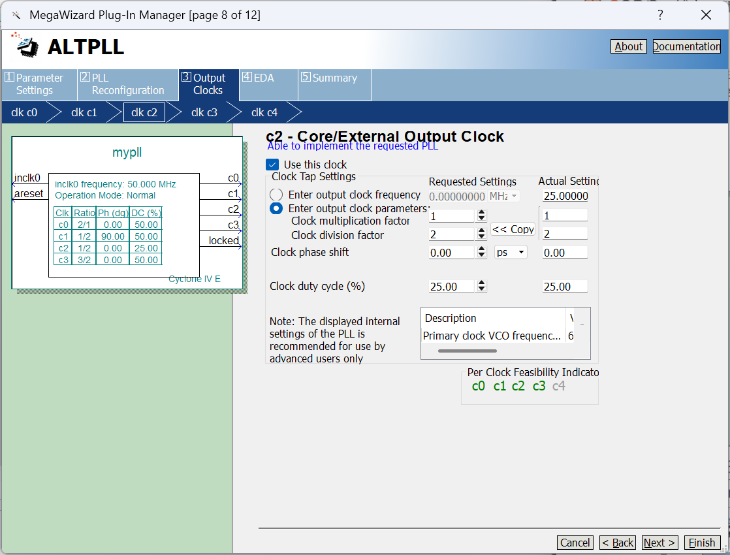Go back with the < Back button
This screenshot has height=555, width=730.
[618, 543]
